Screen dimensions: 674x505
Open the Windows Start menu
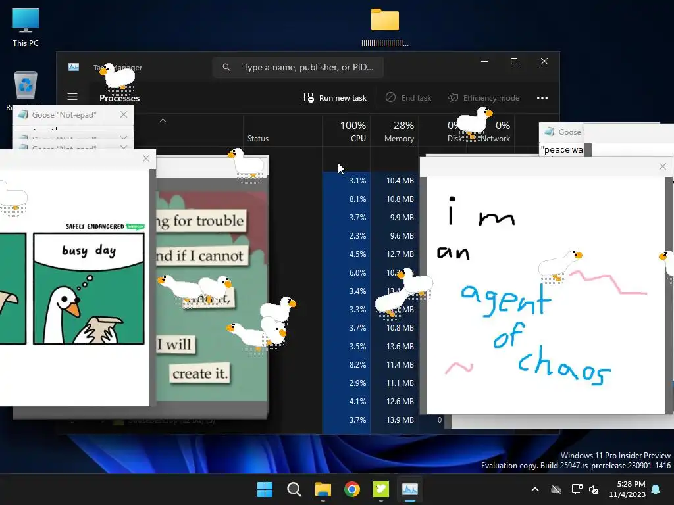pyautogui.click(x=265, y=489)
